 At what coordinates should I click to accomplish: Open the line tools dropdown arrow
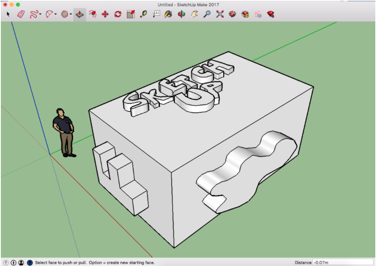(40, 14)
